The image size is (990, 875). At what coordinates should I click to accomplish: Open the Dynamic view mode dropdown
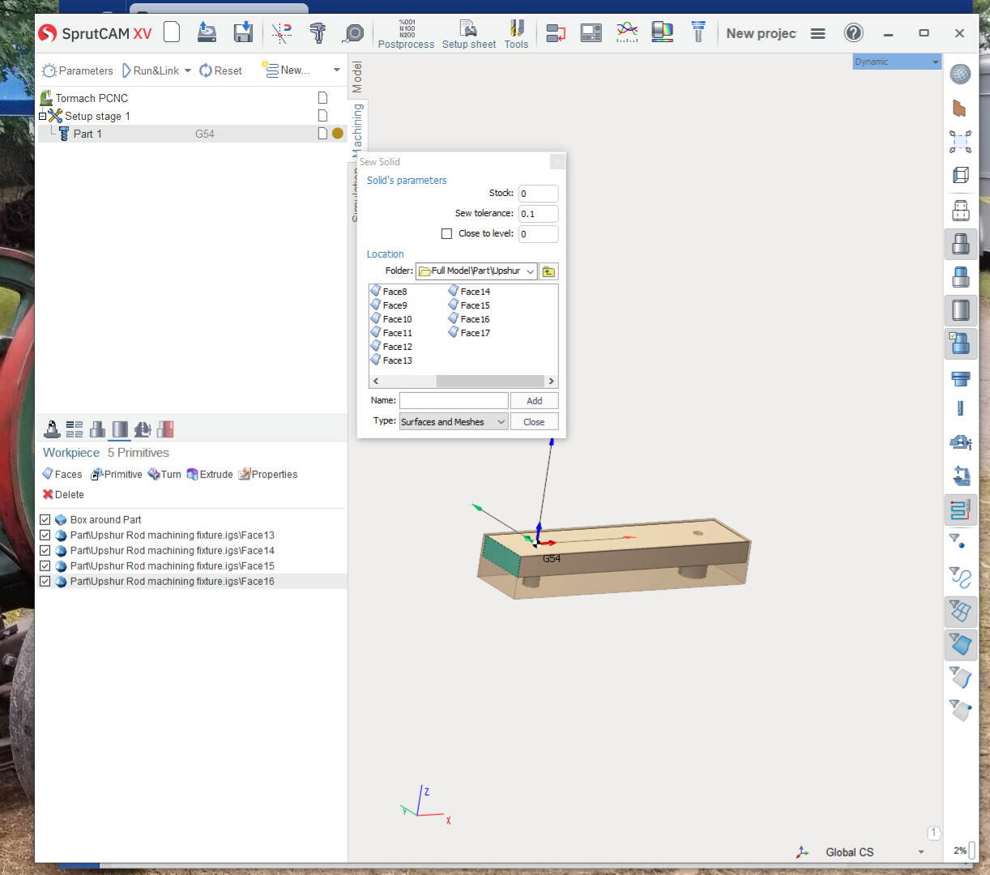(896, 62)
